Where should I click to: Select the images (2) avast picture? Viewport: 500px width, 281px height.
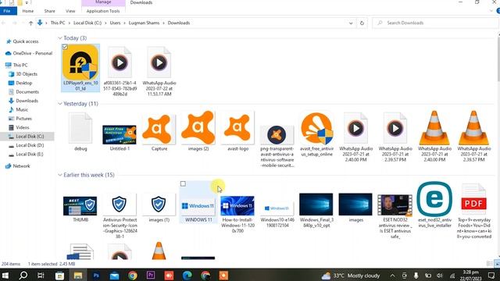(x=198, y=128)
